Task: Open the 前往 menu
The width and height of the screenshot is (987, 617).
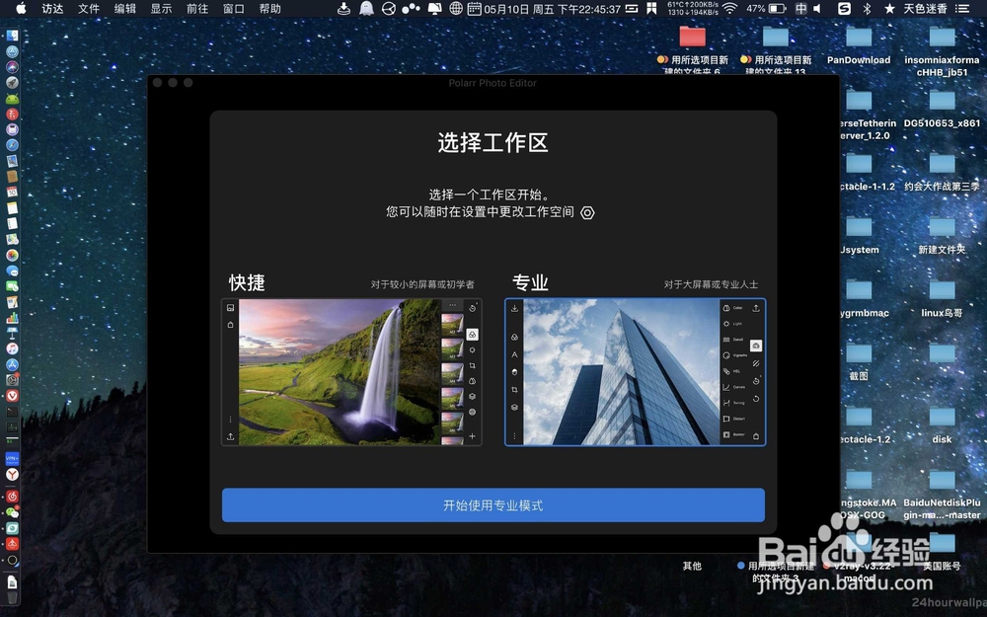Action: pos(197,8)
